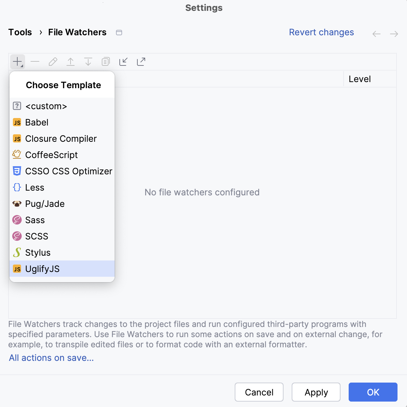The image size is (407, 407).
Task: Click the move watcher up arrow icon
Action: [70, 61]
